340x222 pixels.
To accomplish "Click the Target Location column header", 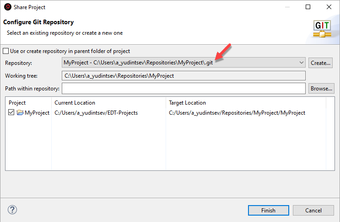I will [188, 103].
